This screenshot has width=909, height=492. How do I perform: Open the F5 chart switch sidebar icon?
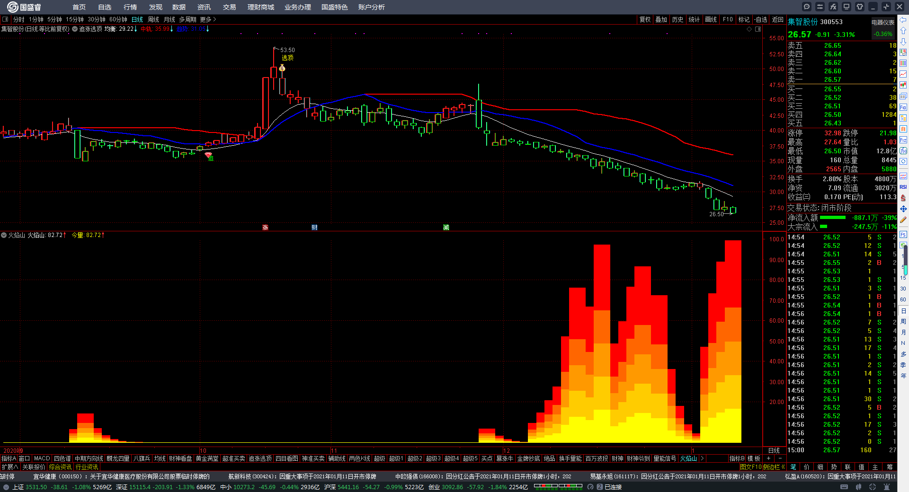click(x=903, y=234)
